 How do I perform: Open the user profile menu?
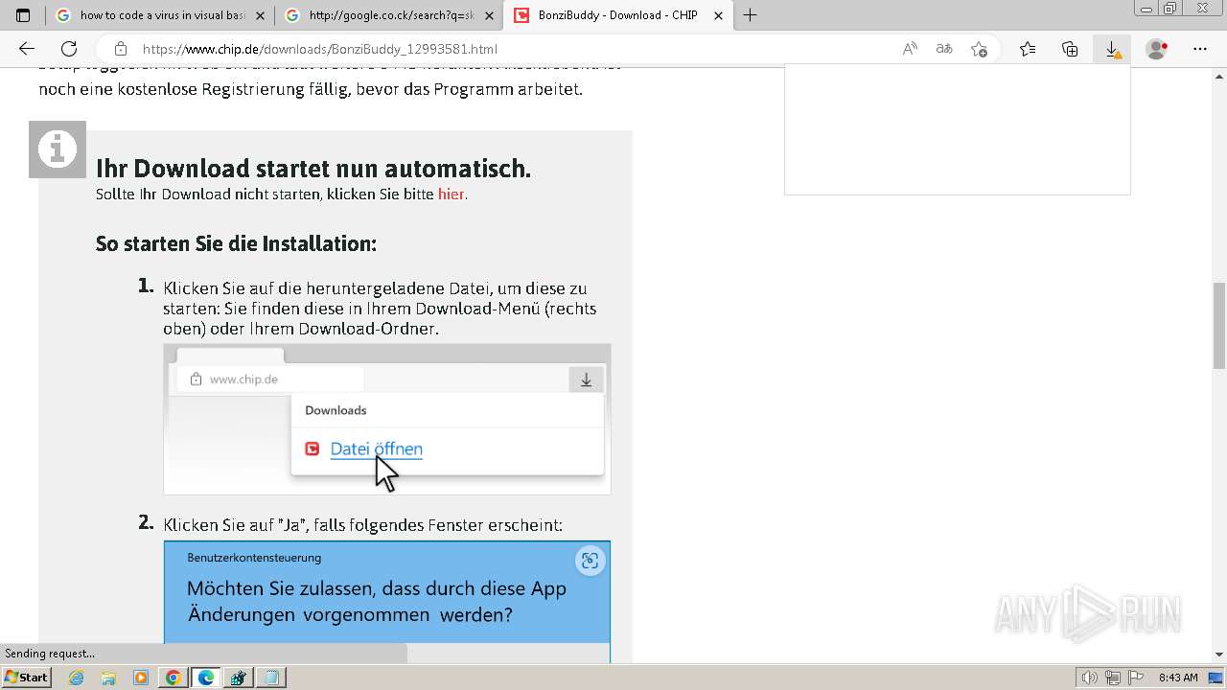[x=1158, y=49]
